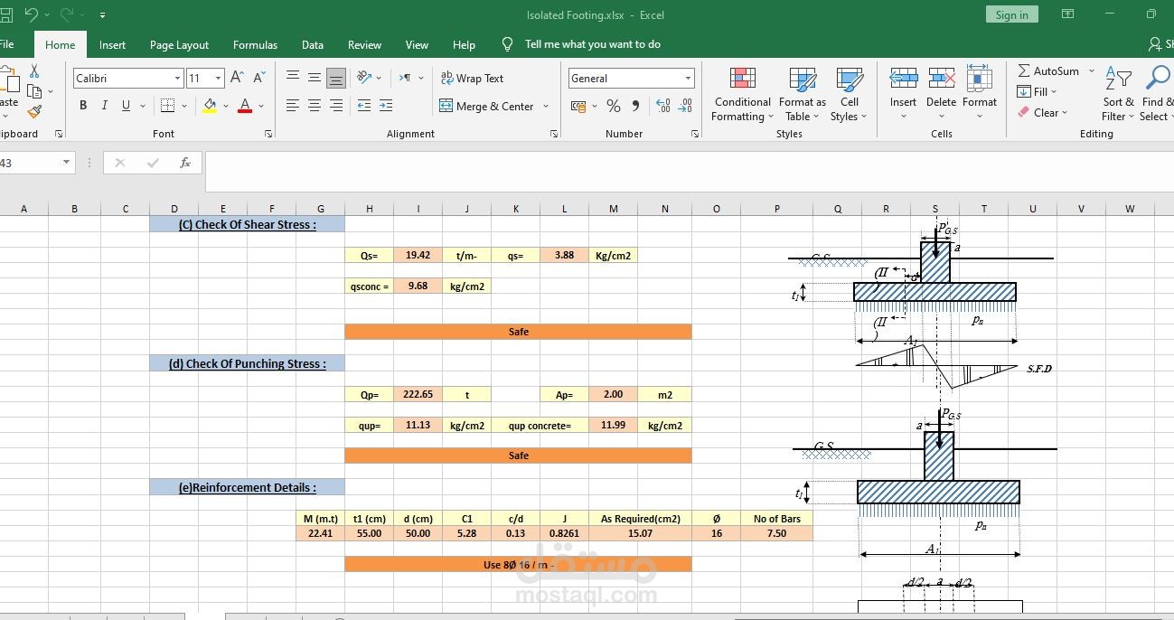Select Top Align in Alignment group
This screenshot has height=620, width=1174.
tap(293, 79)
